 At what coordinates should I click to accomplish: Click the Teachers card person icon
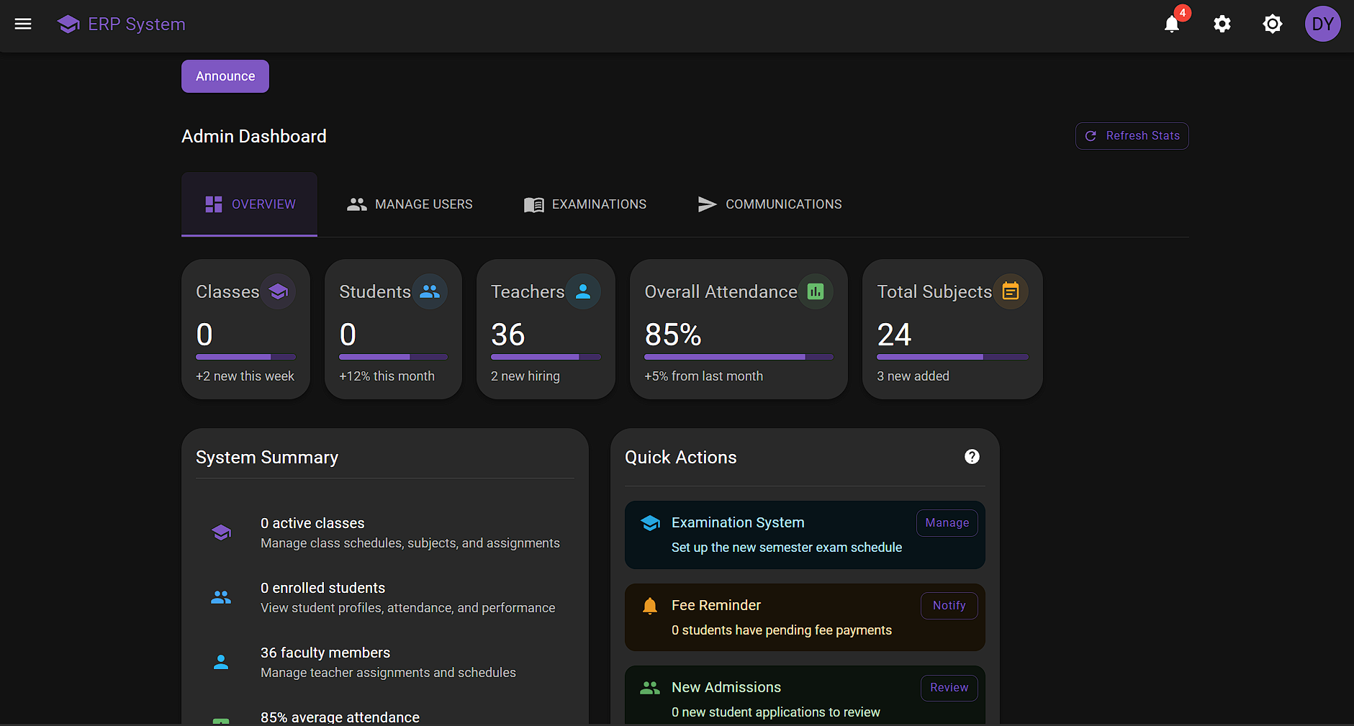click(x=583, y=291)
